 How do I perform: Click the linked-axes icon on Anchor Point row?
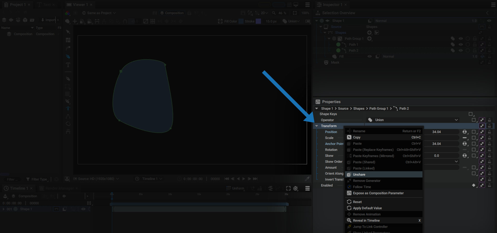pos(465,144)
